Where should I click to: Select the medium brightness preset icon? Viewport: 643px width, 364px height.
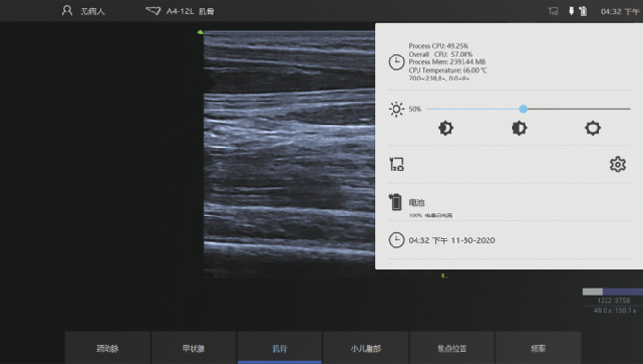[519, 128]
